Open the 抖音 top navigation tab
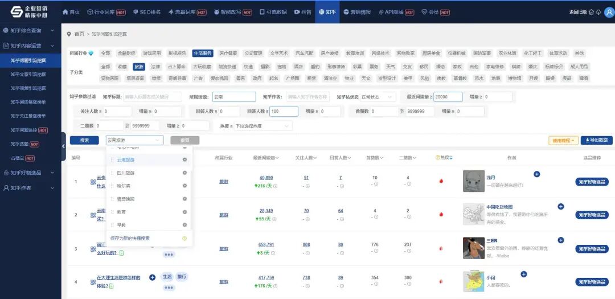The height and width of the screenshot is (299, 615). 303,12
